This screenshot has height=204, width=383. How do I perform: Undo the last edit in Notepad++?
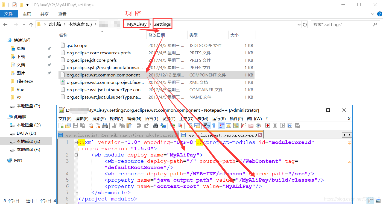[139, 126]
